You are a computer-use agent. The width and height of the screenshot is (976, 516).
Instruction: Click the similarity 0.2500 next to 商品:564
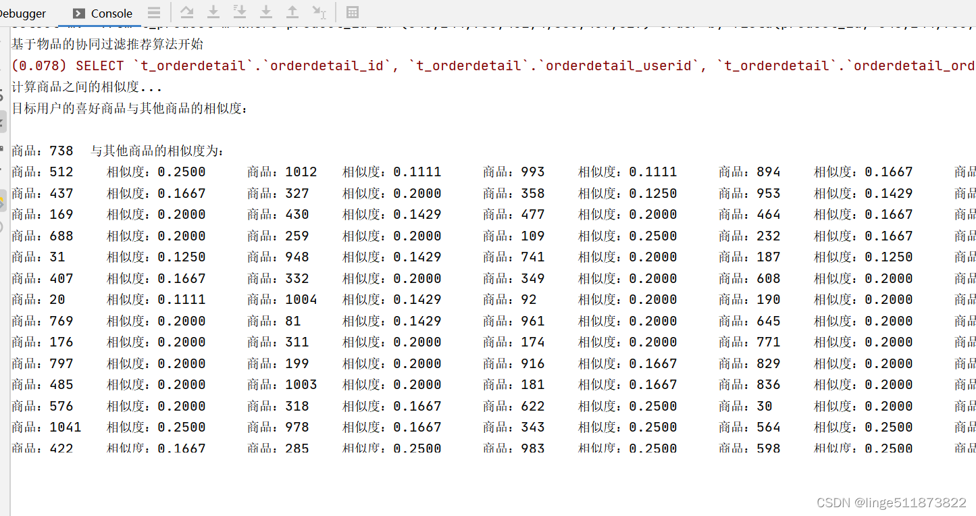(889, 427)
